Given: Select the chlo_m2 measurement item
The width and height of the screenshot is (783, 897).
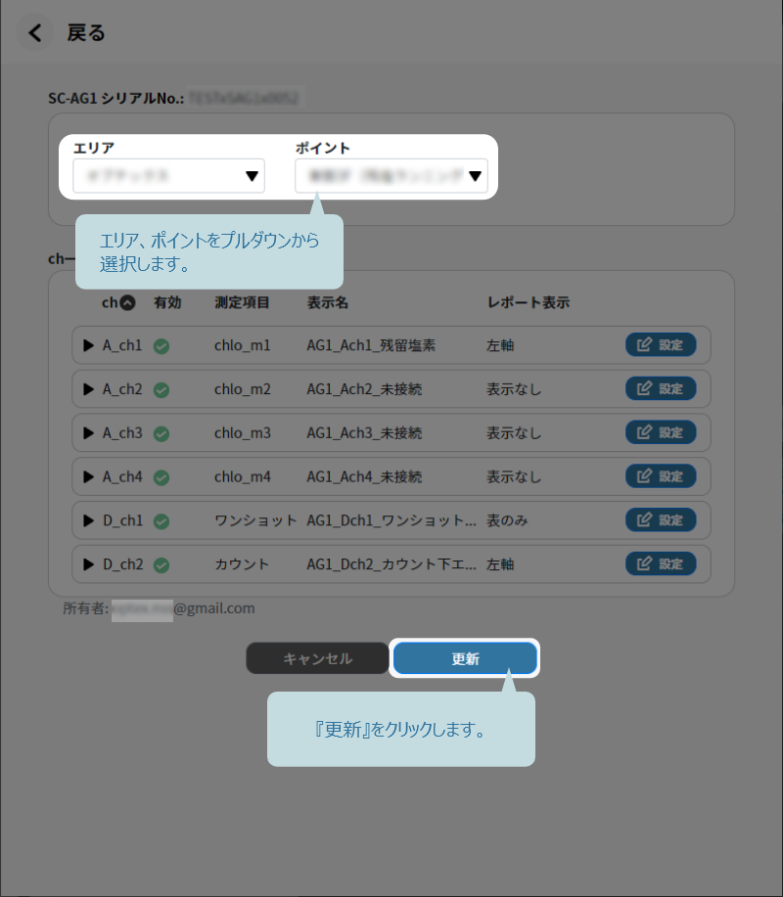Looking at the screenshot, I should pyautogui.click(x=242, y=389).
